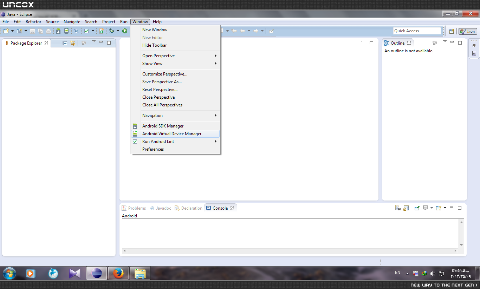Image resolution: width=480 pixels, height=289 pixels.
Task: Click the New file toolbar icon
Action: click(6, 31)
